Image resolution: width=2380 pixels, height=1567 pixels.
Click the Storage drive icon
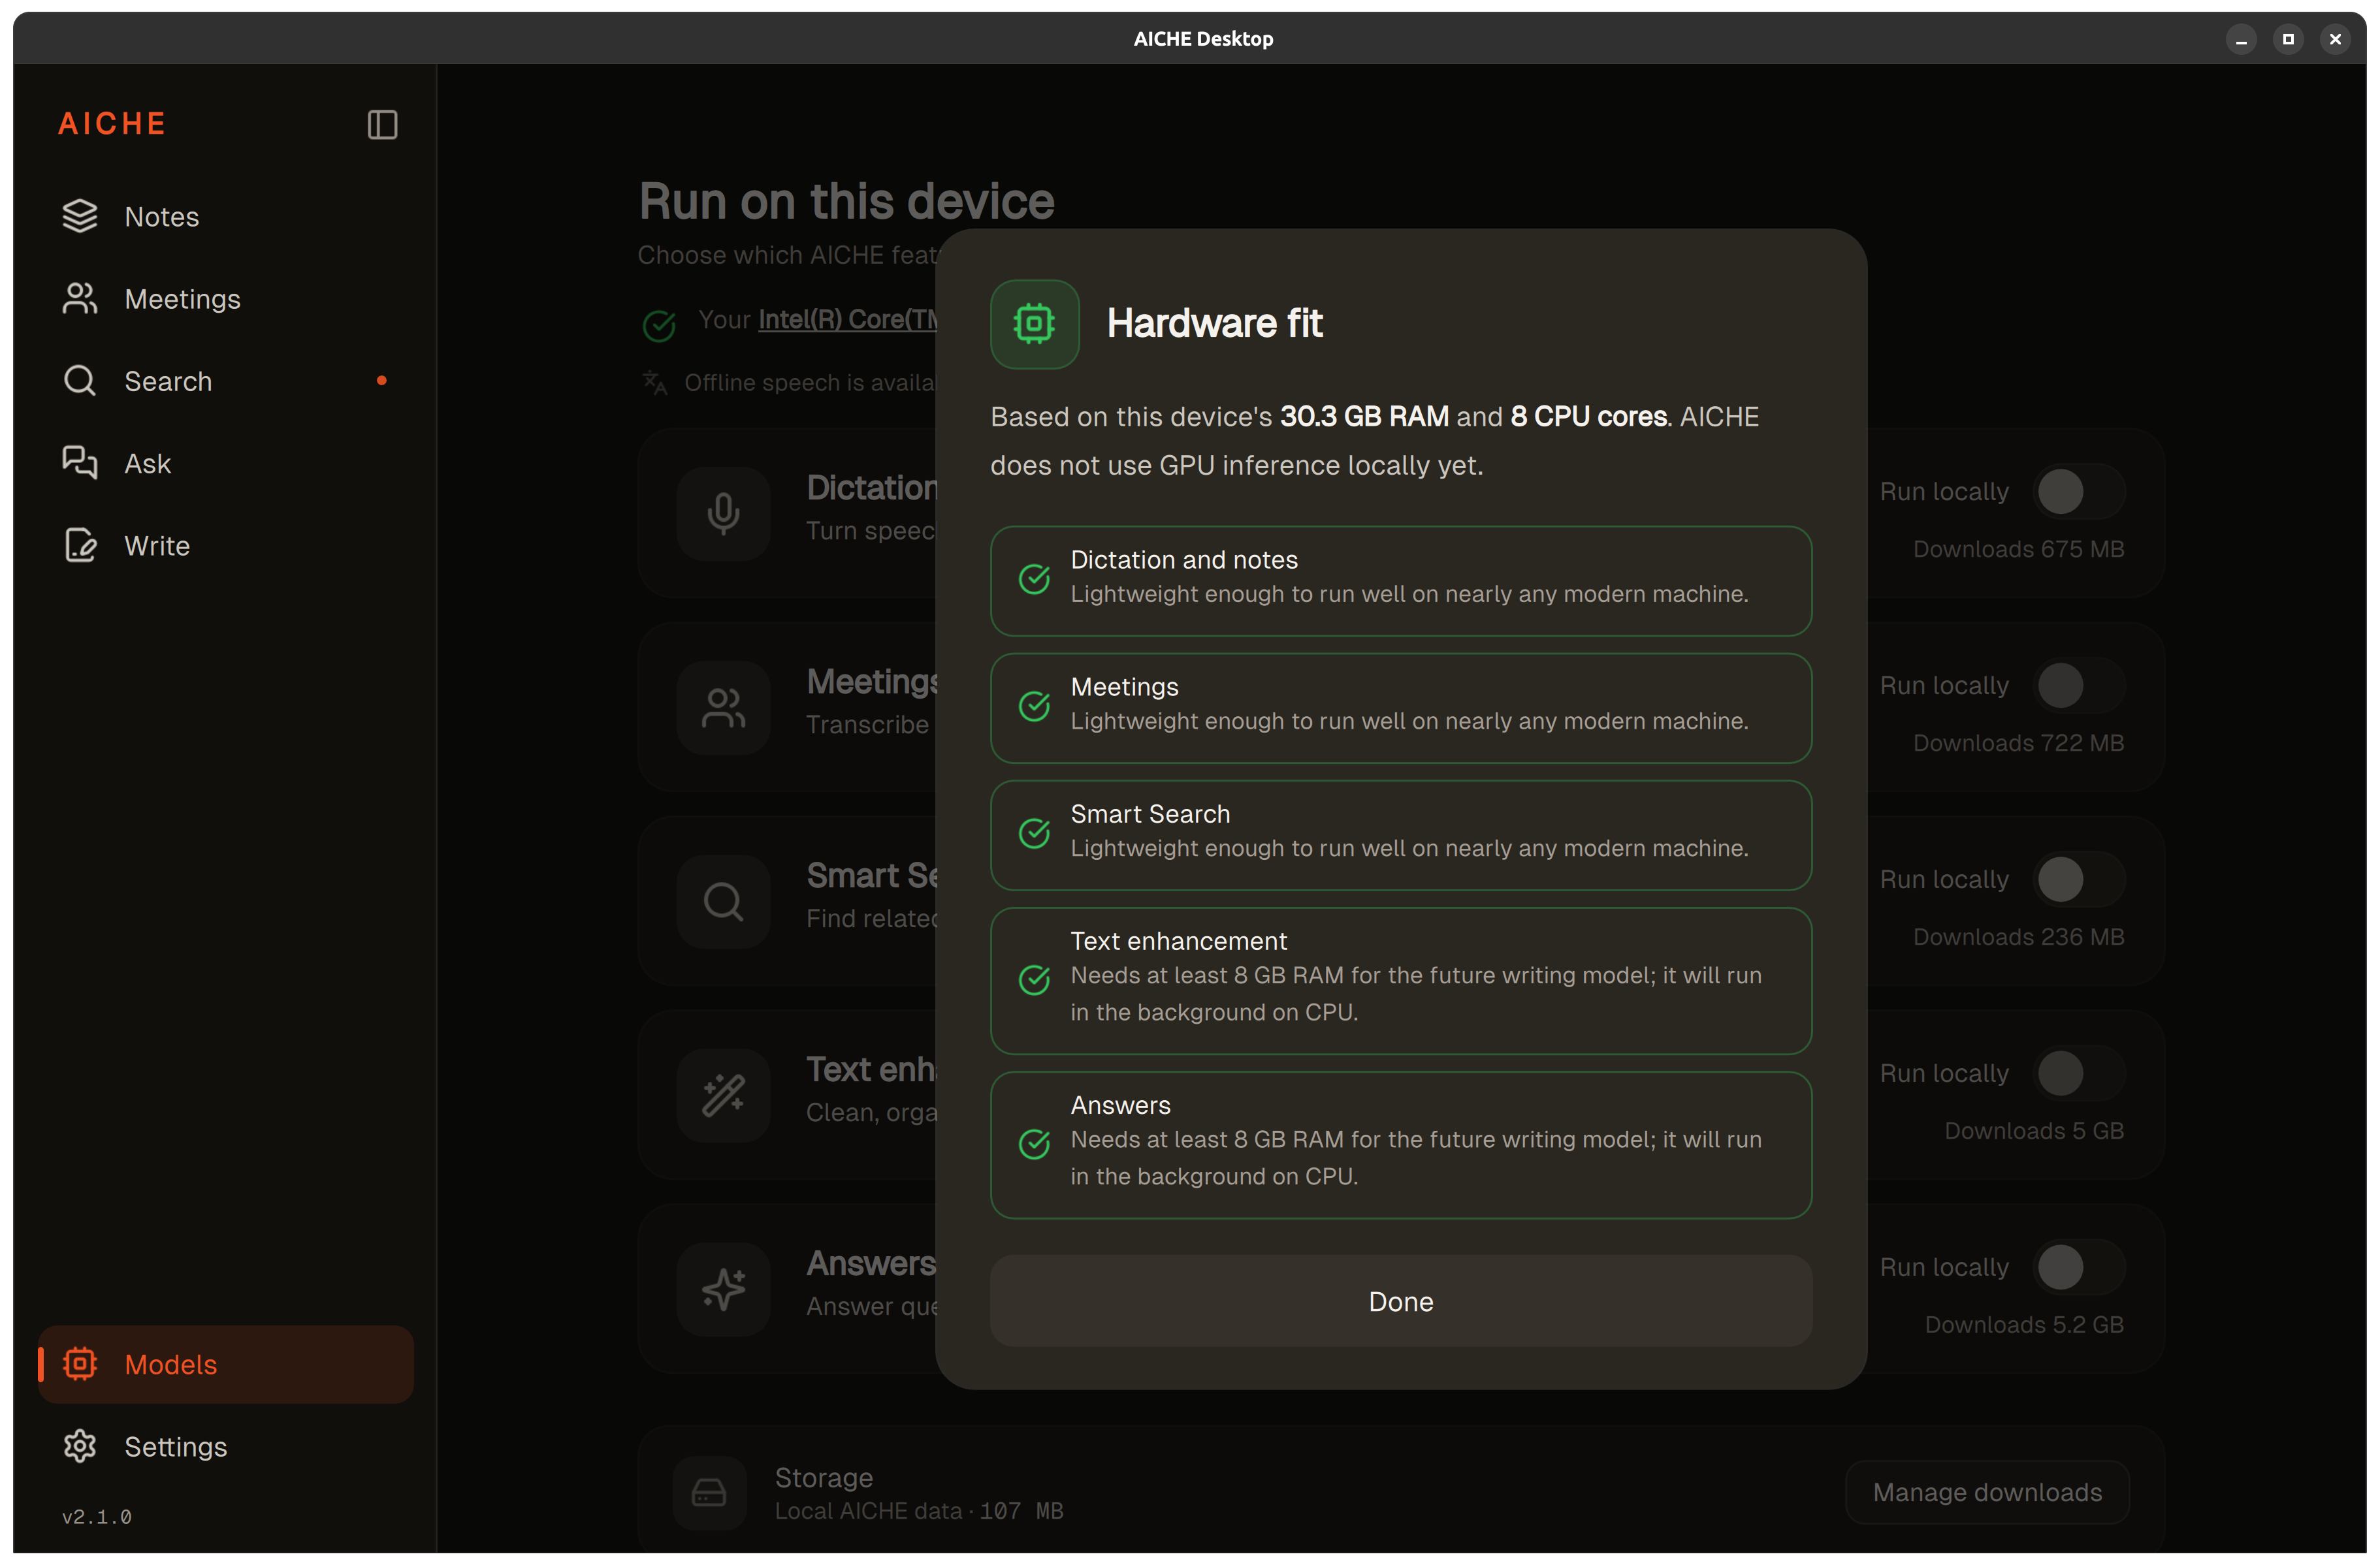[709, 1493]
